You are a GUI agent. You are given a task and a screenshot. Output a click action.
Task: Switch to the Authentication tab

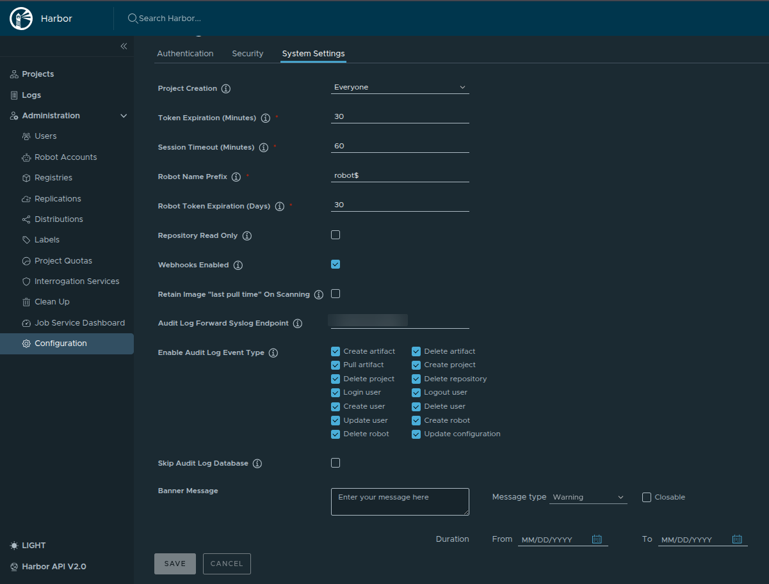point(185,54)
